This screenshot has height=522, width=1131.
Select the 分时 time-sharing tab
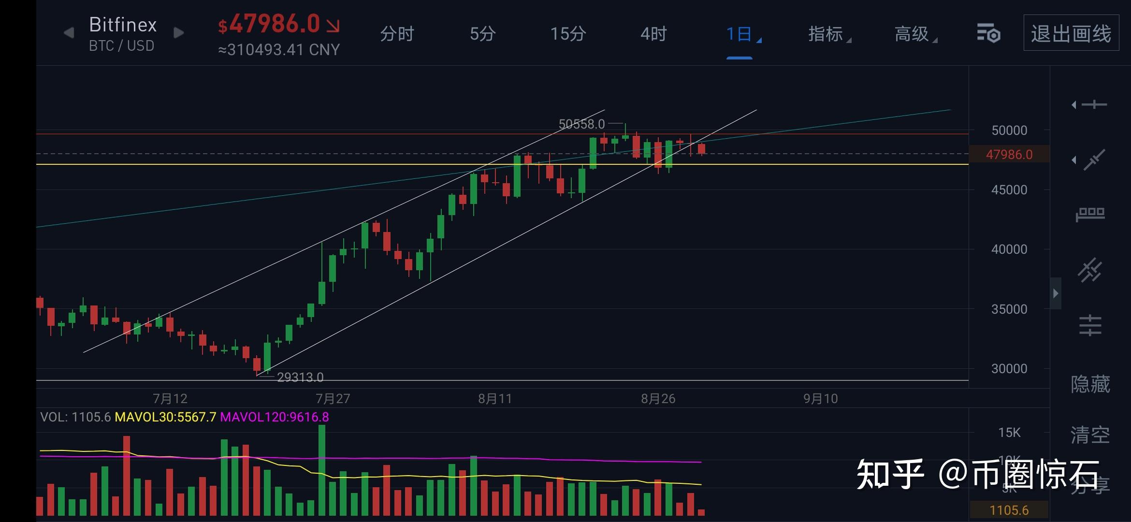[397, 34]
